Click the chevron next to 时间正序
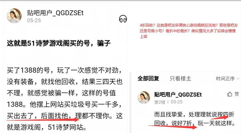 coord(238,79)
